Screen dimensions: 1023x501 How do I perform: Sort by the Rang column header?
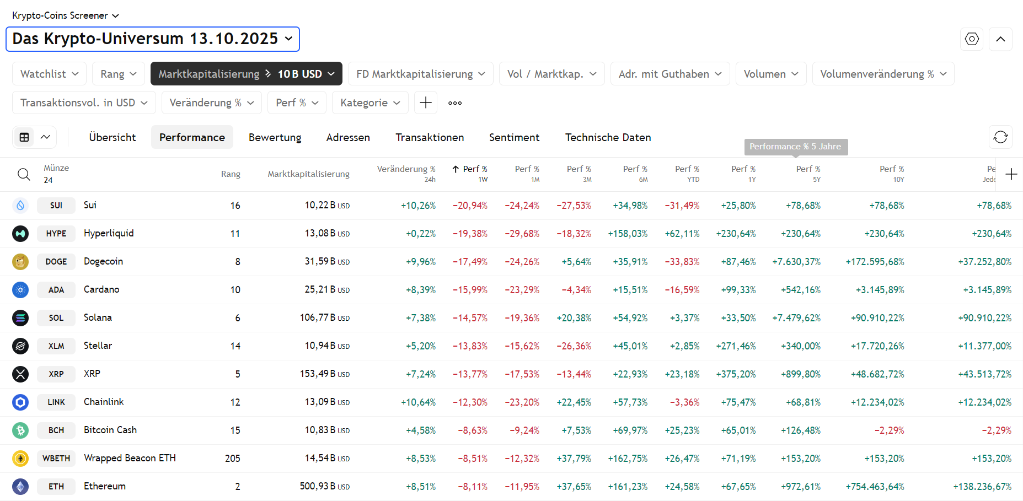point(231,174)
